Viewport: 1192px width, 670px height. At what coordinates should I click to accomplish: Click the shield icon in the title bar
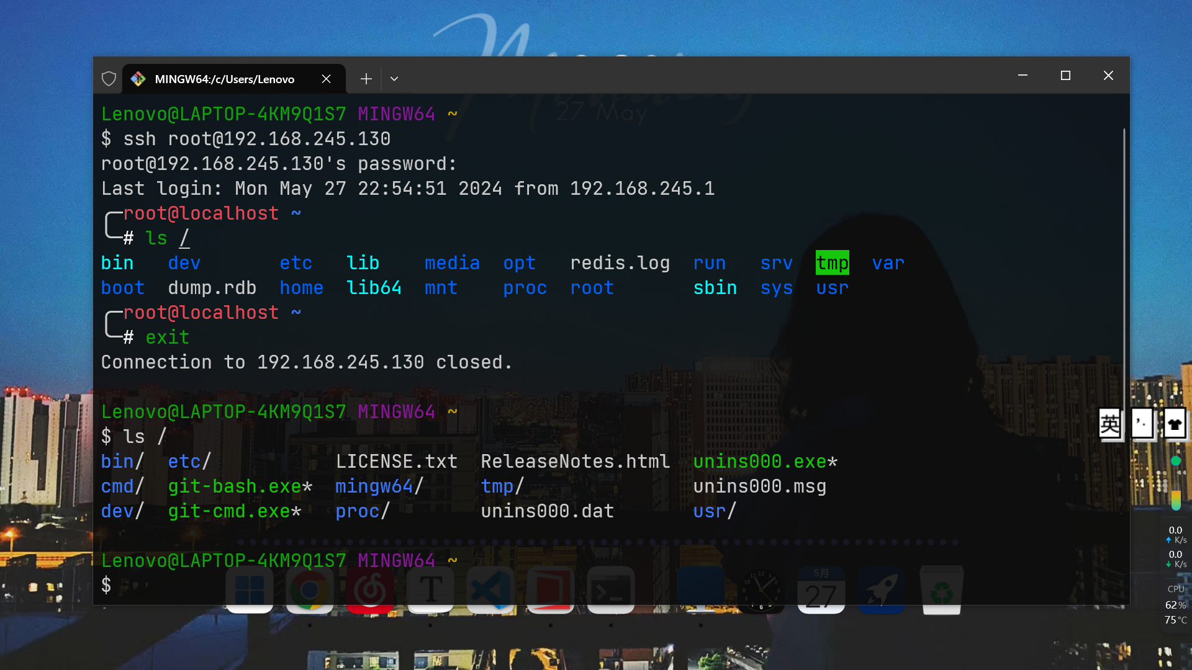coord(109,79)
